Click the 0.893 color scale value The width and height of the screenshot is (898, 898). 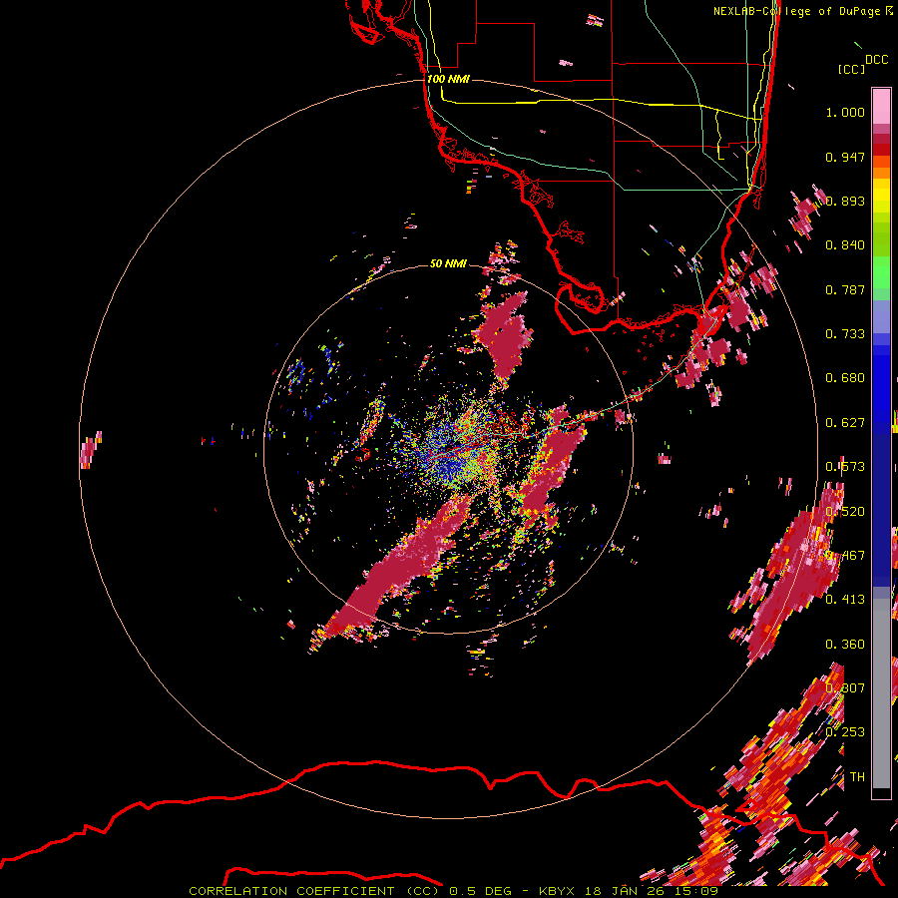coord(845,201)
